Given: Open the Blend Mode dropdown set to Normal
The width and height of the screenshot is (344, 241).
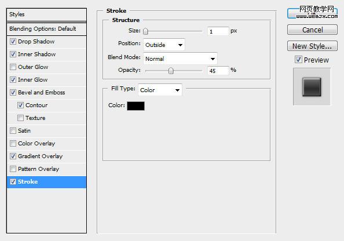Looking at the screenshot, I should click(180, 59).
